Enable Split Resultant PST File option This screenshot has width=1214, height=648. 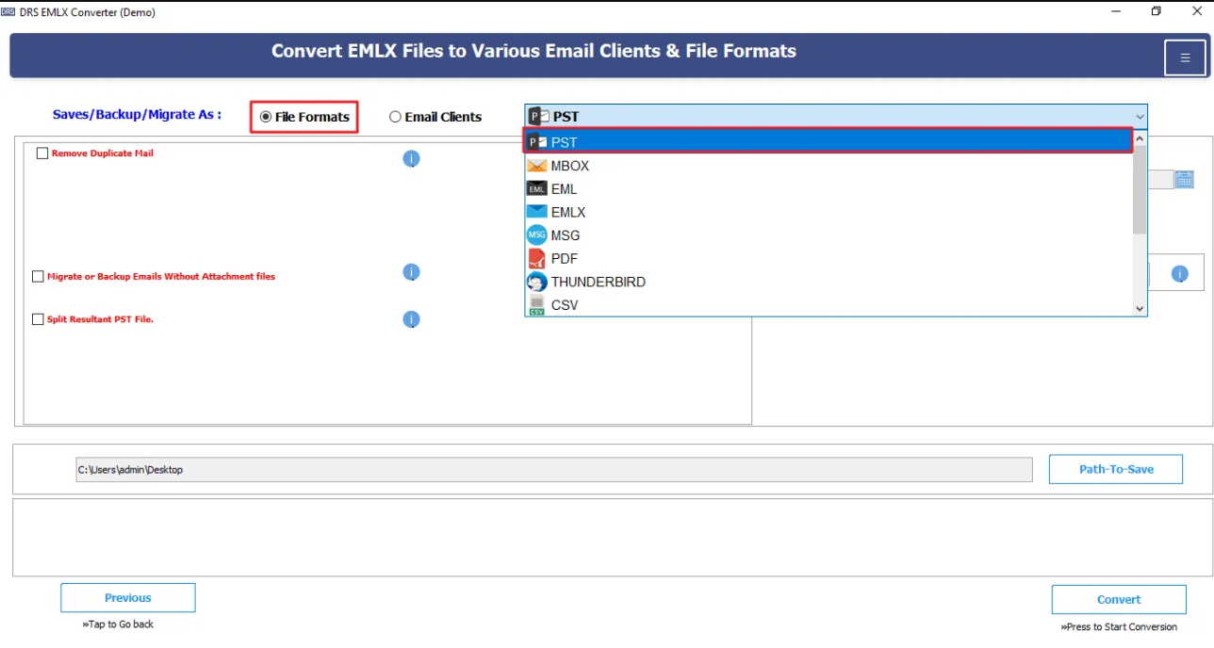coord(38,318)
